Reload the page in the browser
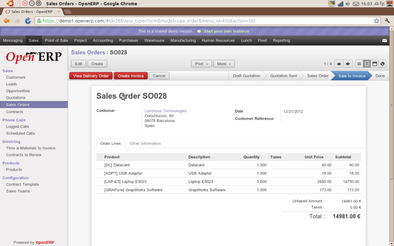The image size is (394, 246). point(28,21)
